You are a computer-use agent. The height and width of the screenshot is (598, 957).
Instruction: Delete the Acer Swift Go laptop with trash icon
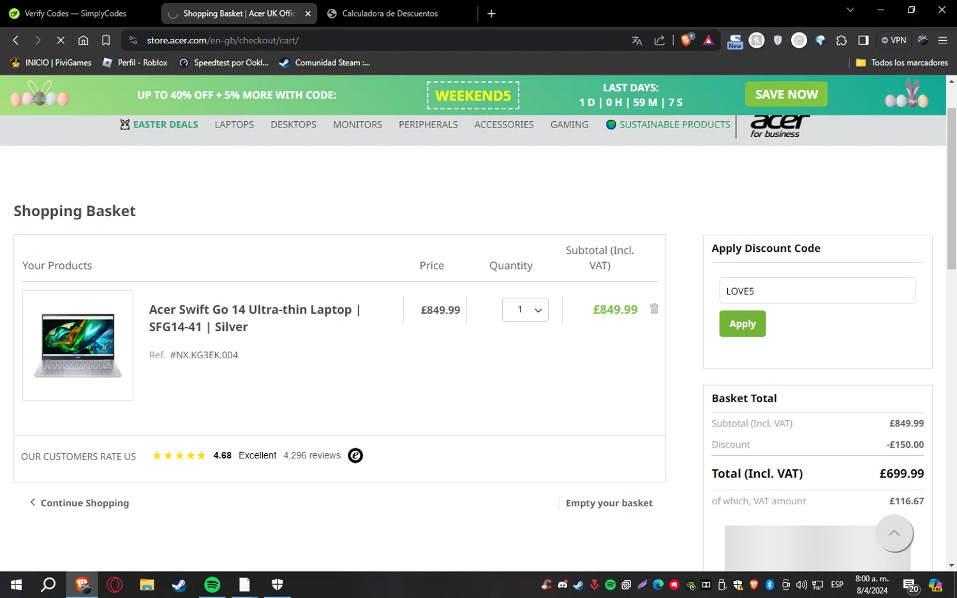pos(654,309)
